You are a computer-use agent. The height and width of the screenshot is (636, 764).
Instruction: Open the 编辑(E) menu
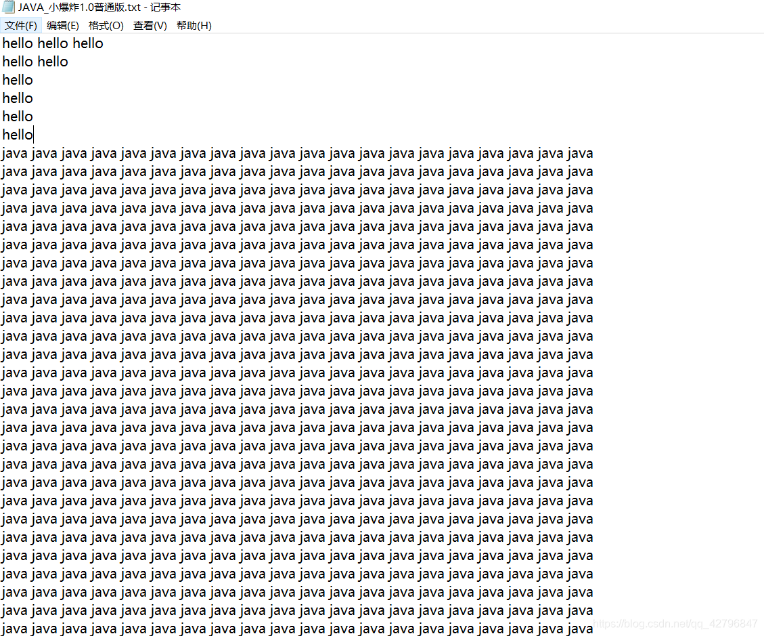point(63,25)
